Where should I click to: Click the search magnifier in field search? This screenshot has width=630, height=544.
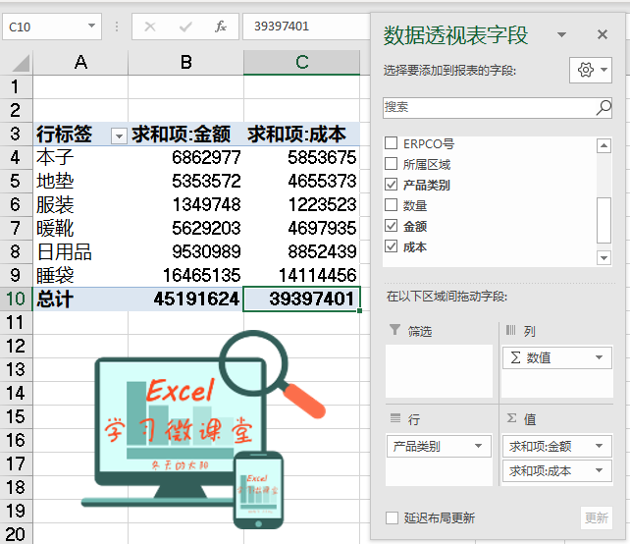604,108
